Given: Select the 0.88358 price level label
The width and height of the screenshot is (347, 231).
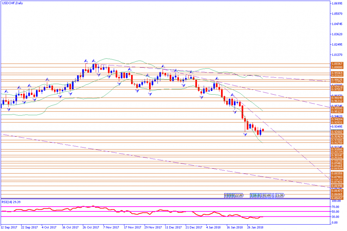Looking at the screenshot, I should click(337, 174).
